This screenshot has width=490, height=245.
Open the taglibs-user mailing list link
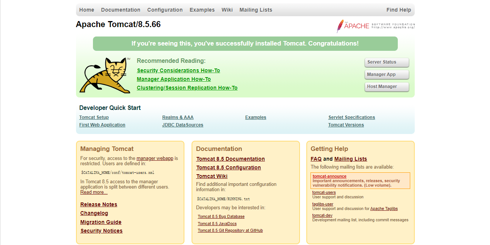(323, 204)
